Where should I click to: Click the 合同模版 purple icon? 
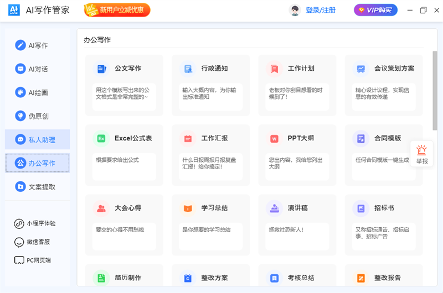pos(360,138)
